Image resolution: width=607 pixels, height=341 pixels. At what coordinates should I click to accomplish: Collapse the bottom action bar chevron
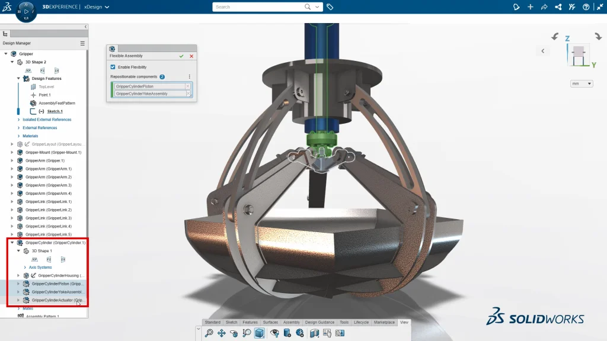(x=198, y=329)
